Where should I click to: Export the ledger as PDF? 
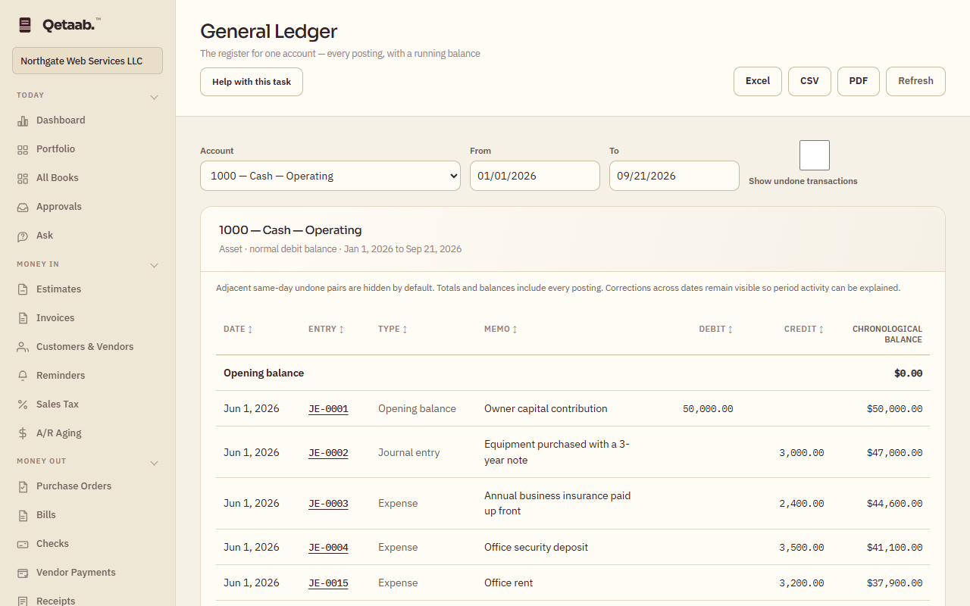point(859,81)
